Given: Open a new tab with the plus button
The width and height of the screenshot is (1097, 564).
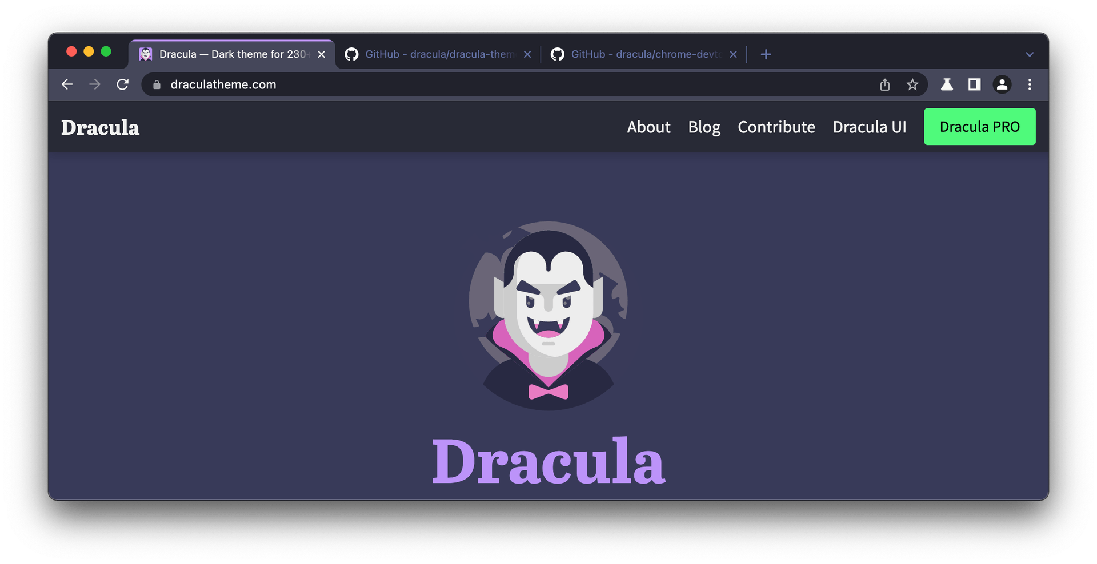Looking at the screenshot, I should pos(766,54).
